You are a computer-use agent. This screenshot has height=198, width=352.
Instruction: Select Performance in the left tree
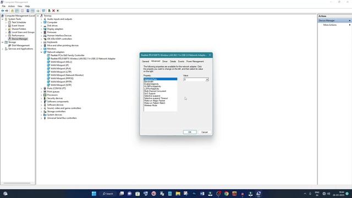pos(18,35)
